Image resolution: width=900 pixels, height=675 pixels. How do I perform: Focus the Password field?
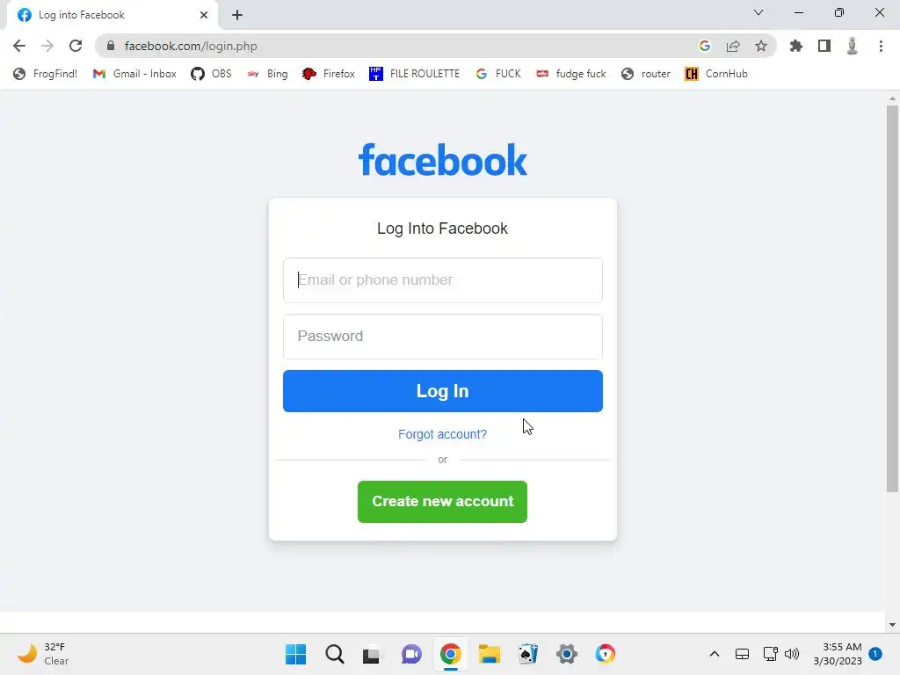click(443, 337)
